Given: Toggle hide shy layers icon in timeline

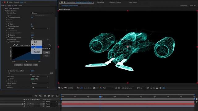Looking at the screenshot, I should (45, 96).
